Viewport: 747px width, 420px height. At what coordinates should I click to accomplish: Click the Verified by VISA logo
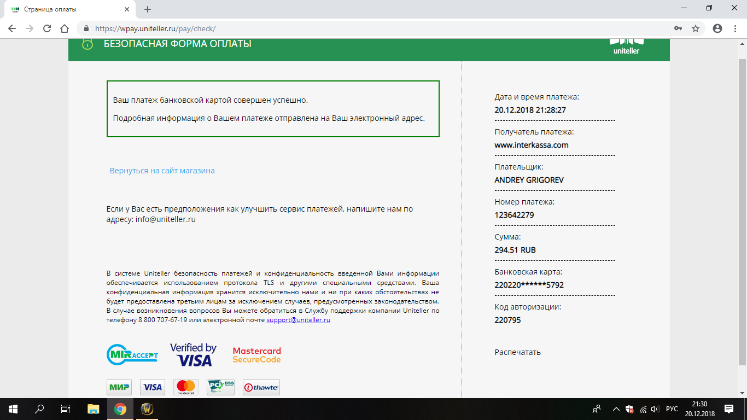pos(193,355)
